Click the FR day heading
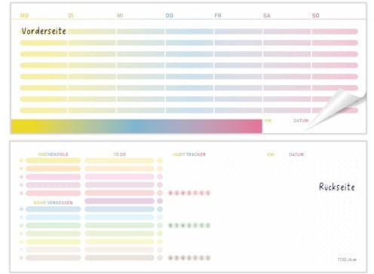374x274 pixels. coord(218,16)
